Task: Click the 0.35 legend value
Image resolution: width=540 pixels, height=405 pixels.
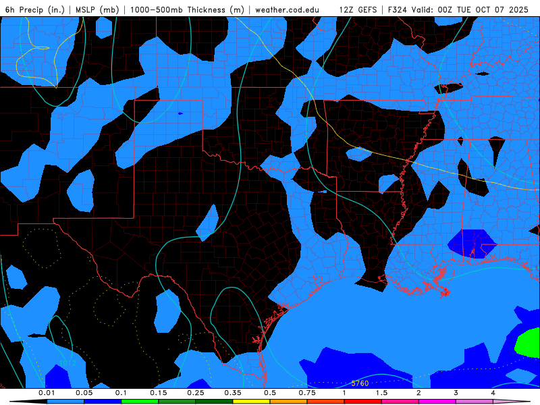Action: pyautogui.click(x=233, y=393)
